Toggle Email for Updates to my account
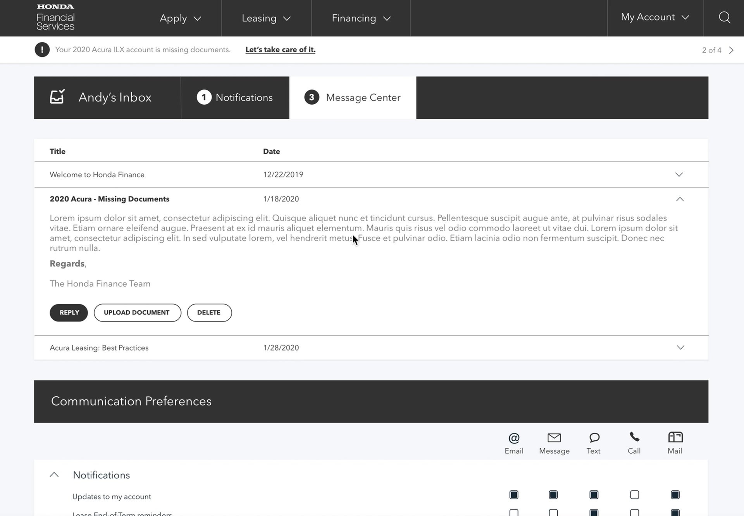 (x=514, y=495)
